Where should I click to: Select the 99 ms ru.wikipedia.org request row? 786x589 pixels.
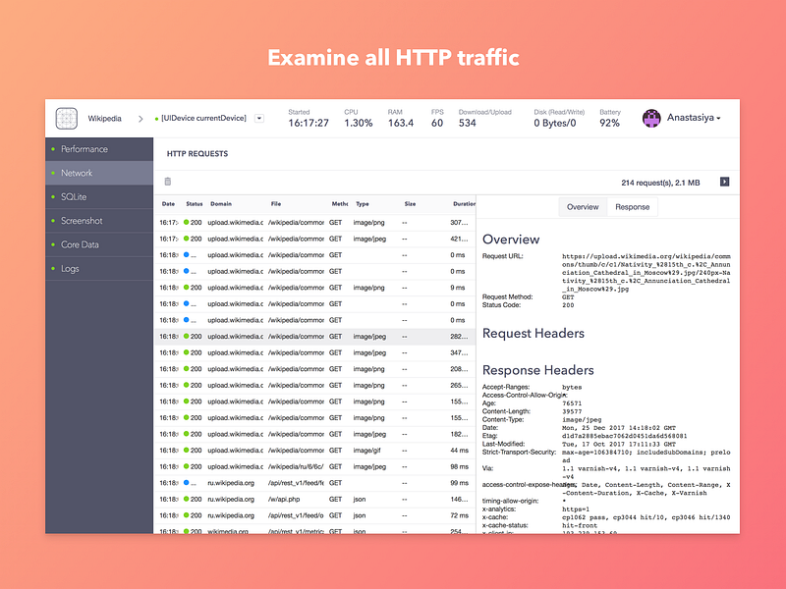(x=314, y=483)
